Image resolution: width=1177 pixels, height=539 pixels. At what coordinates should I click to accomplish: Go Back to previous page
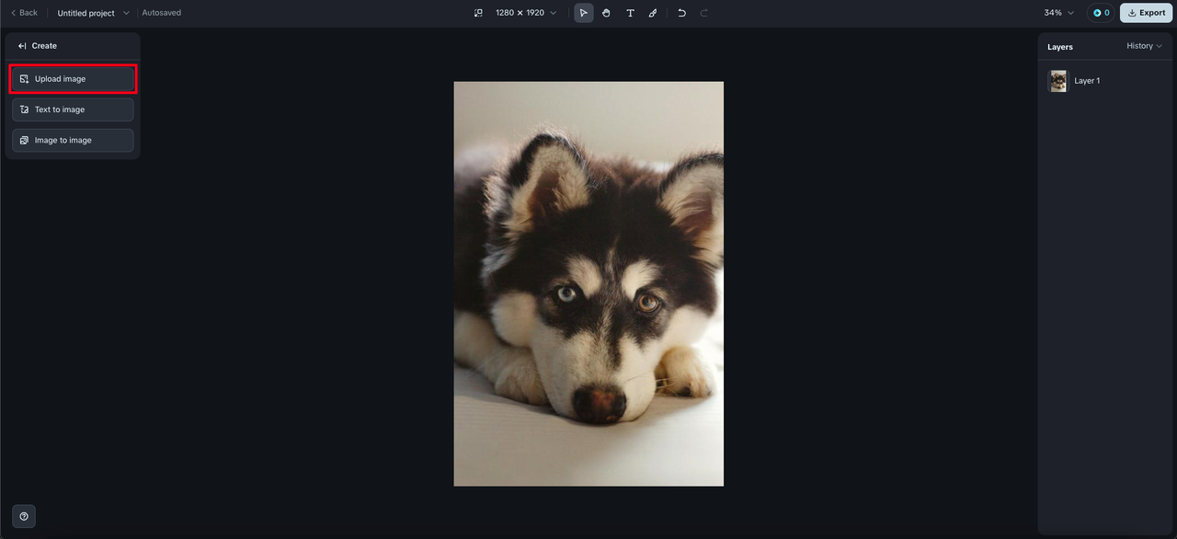(25, 13)
